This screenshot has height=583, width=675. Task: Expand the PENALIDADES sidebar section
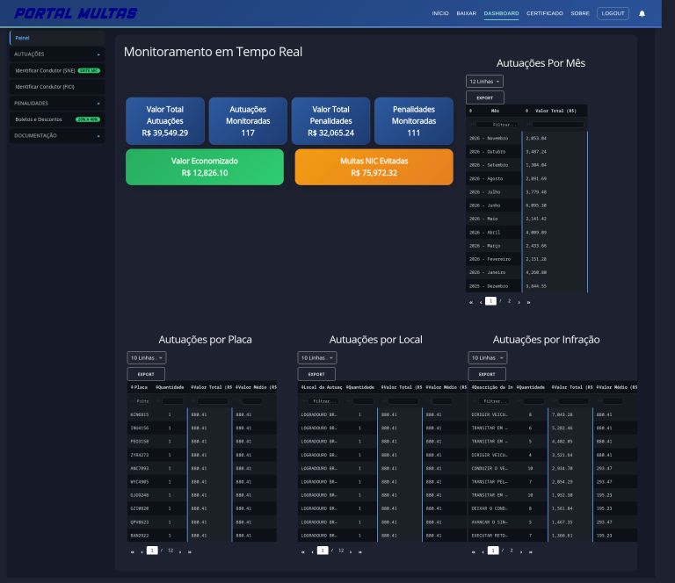point(57,104)
